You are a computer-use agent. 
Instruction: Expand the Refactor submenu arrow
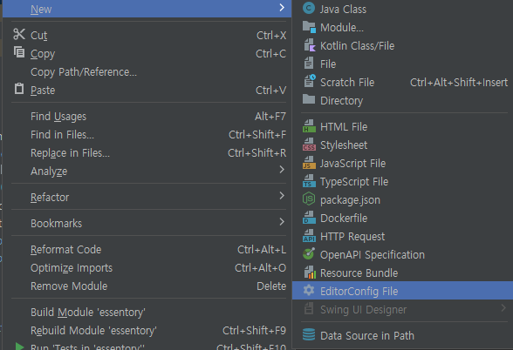click(x=282, y=196)
